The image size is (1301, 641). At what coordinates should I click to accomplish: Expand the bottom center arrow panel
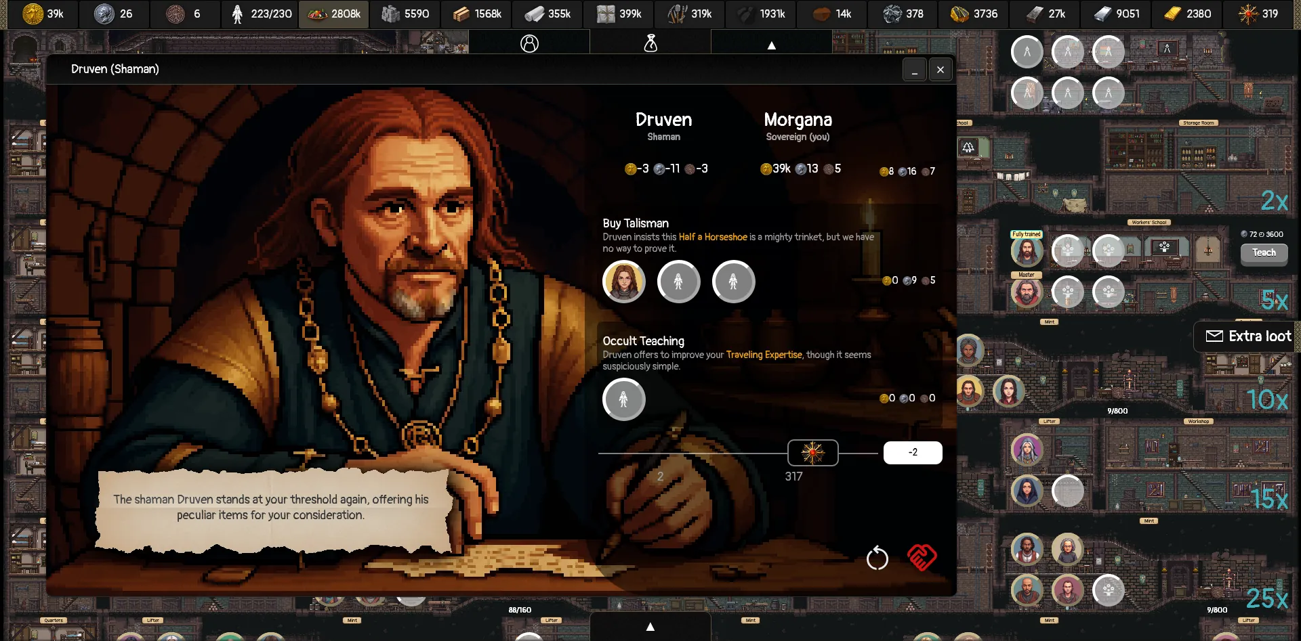click(x=650, y=626)
